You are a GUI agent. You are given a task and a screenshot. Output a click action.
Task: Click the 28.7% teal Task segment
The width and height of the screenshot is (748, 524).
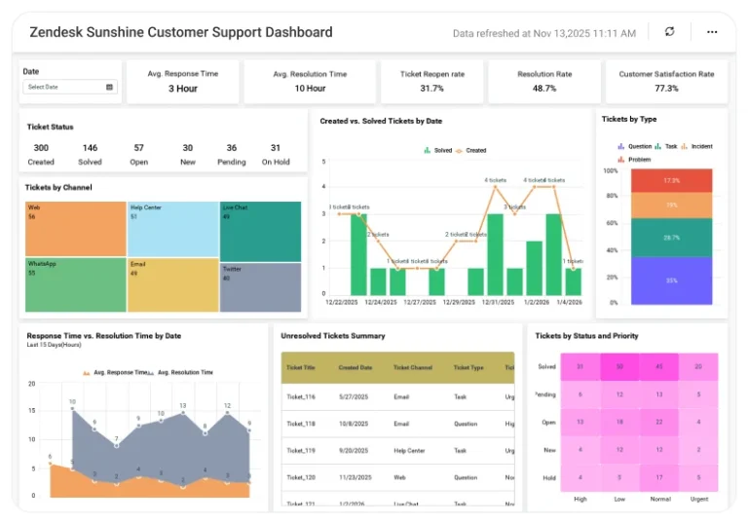pyautogui.click(x=672, y=238)
